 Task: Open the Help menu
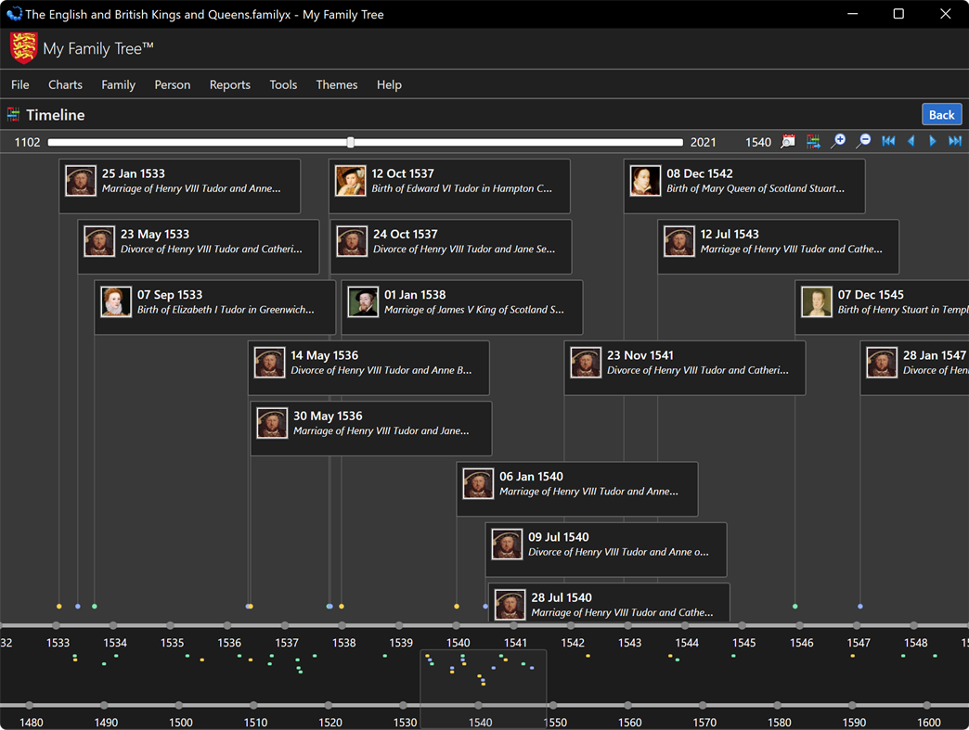(389, 84)
